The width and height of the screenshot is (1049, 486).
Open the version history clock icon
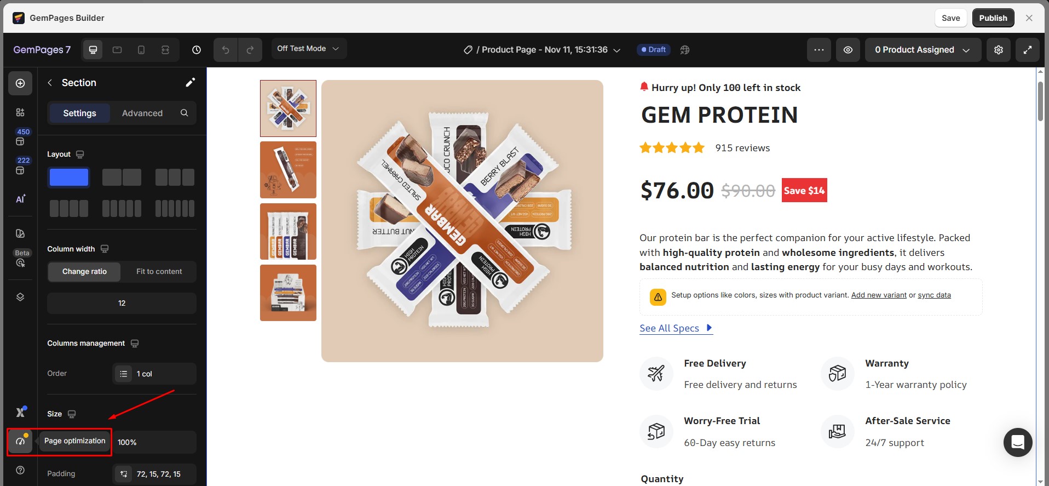pos(197,50)
